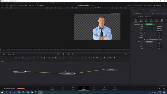Click the Gain slider handle
Viewport: 167px width, 94px height.
(150, 35)
